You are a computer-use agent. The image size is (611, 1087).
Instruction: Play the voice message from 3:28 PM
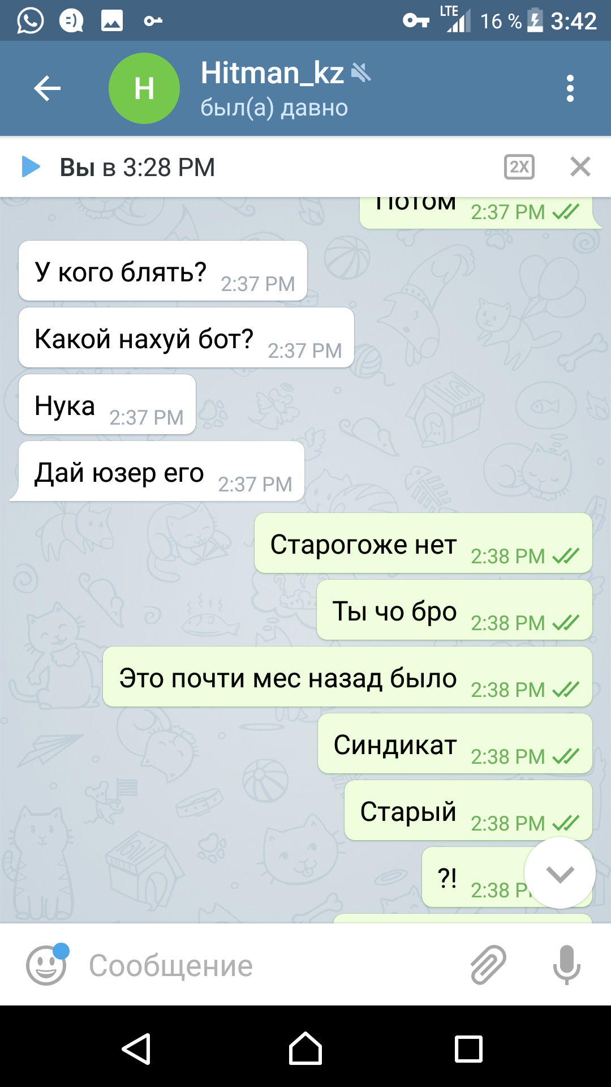(31, 167)
